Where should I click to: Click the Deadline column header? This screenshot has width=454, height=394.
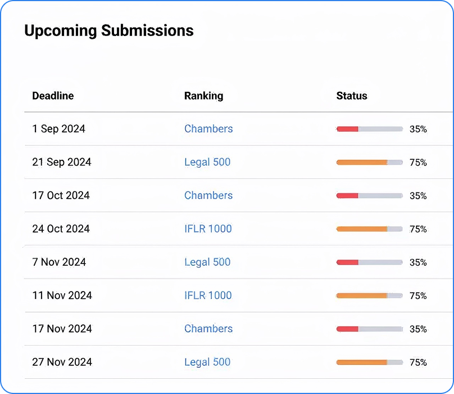point(53,96)
